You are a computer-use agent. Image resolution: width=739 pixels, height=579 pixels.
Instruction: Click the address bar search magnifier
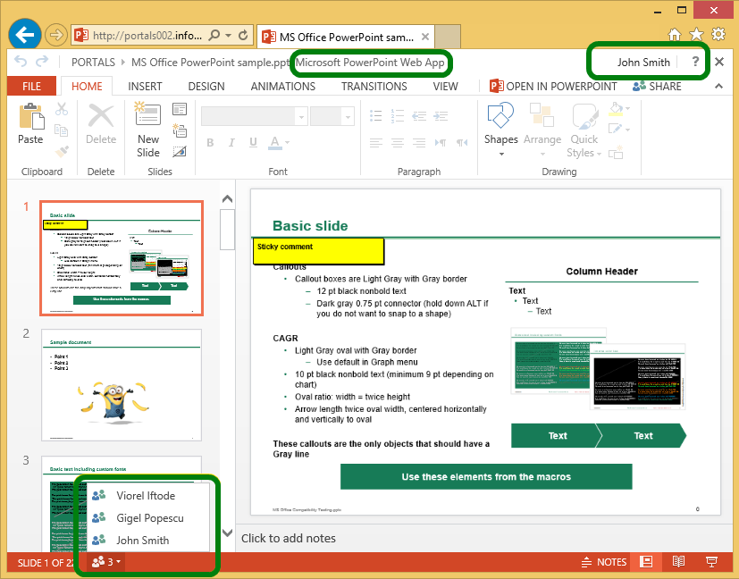coord(214,36)
